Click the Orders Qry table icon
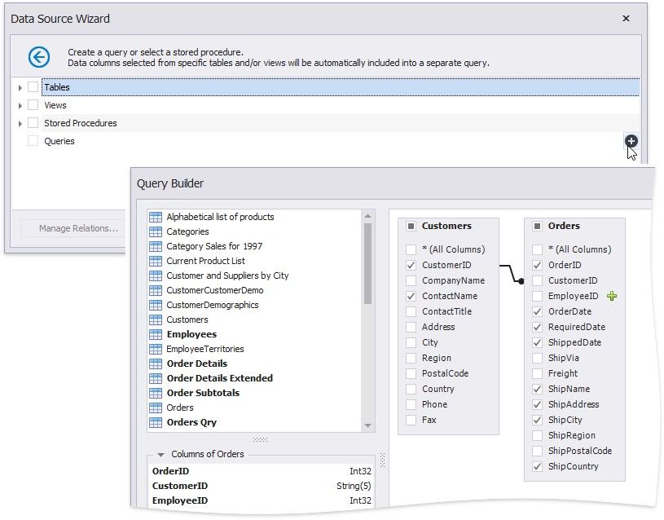 (156, 422)
